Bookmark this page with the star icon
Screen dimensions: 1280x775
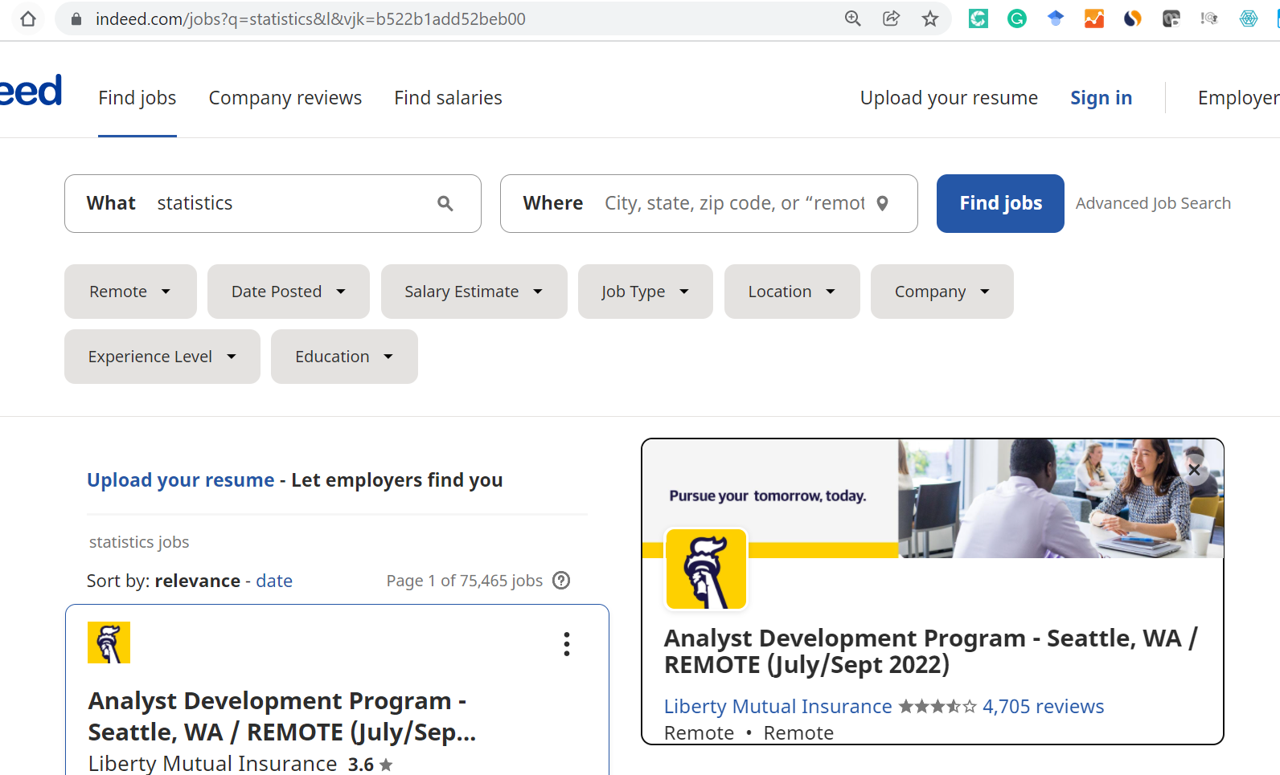pos(930,18)
